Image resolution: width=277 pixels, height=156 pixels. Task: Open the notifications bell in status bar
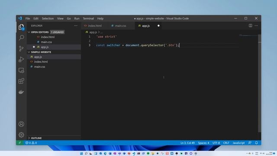(x=256, y=143)
